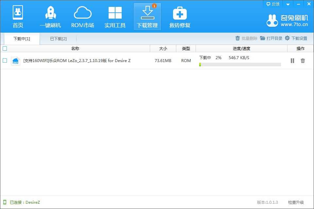Select 下载管理 download icon
This screenshot has width=314, height=209.
[x=147, y=16]
